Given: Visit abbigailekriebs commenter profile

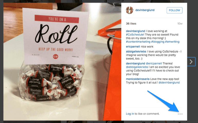Looking at the screenshot, I should coord(136,51).
